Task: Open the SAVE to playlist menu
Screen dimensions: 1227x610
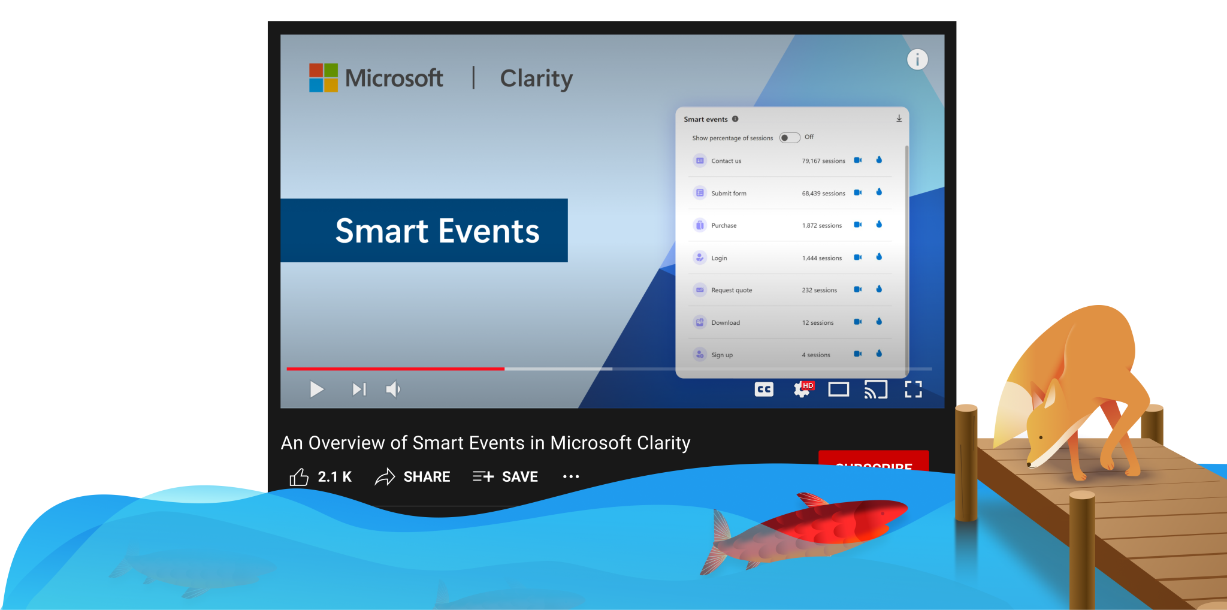Action: (505, 477)
